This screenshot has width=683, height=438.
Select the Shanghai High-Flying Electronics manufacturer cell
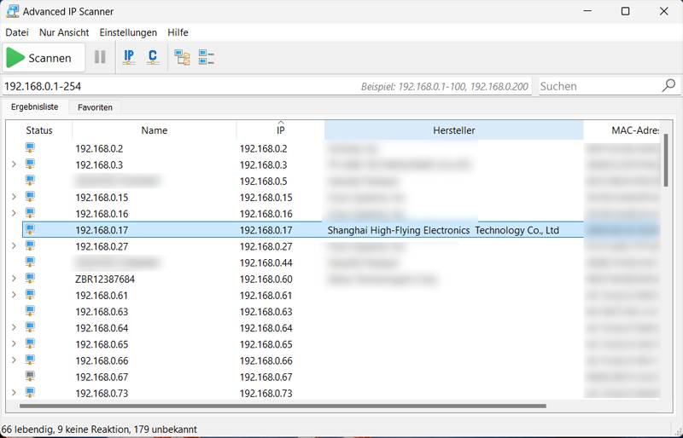click(443, 231)
